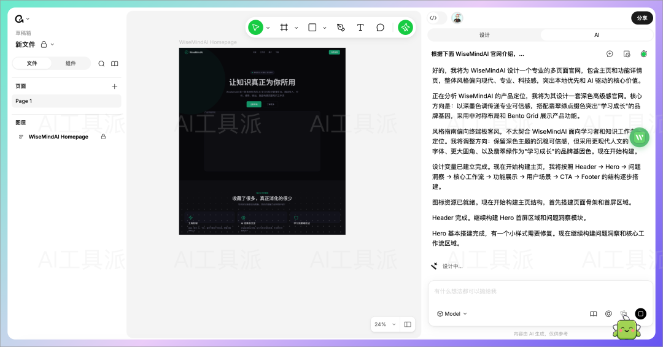Switch to the 组件 tab
The width and height of the screenshot is (663, 347).
tap(71, 63)
